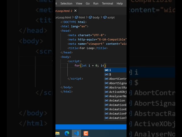Choose the AnalyserNo suggestion
This screenshot has height=137, width=182.
(x=115, y=96)
